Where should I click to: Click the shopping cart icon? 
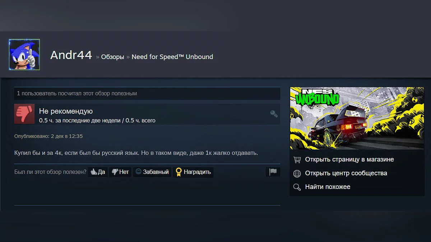(297, 160)
